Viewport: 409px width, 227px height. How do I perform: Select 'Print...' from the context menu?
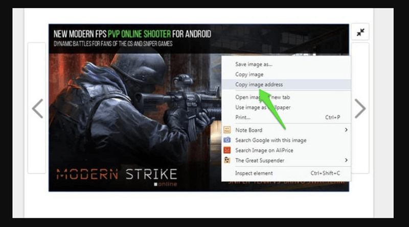243,117
